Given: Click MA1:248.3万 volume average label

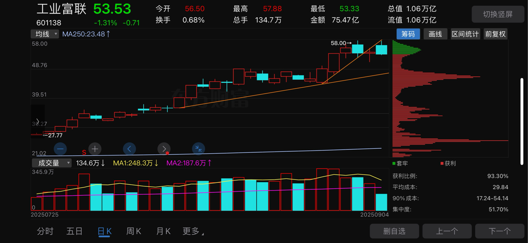Looking at the screenshot, I should tap(135, 163).
